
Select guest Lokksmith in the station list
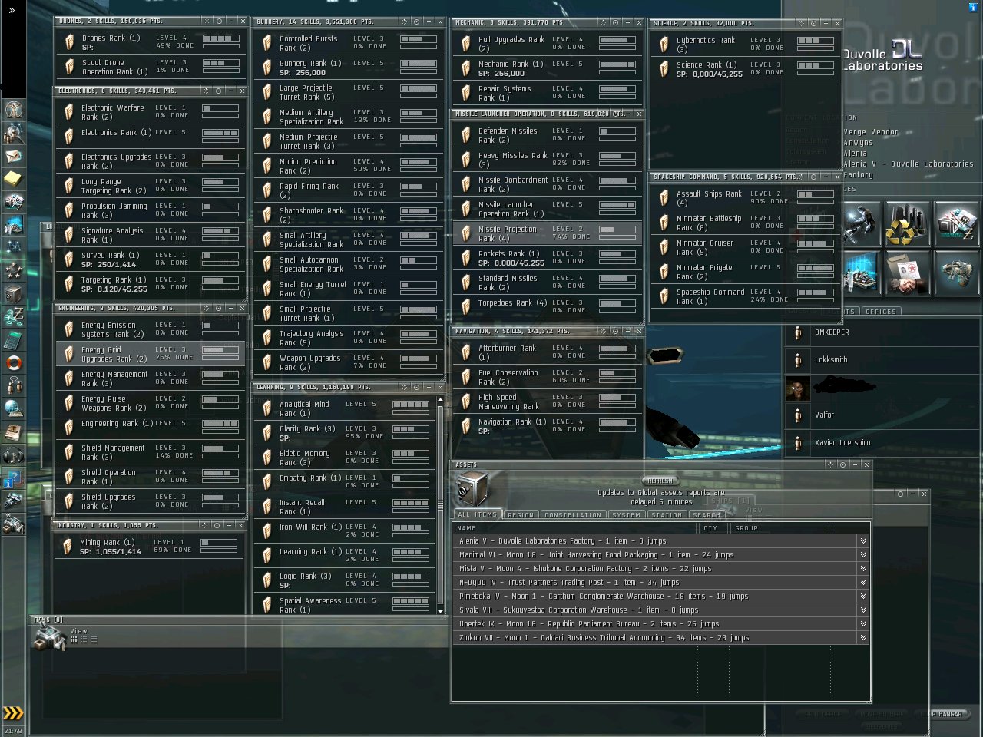(831, 359)
